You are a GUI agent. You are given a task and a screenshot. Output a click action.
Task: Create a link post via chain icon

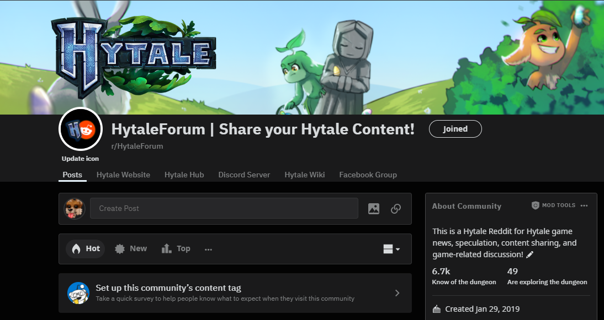396,209
